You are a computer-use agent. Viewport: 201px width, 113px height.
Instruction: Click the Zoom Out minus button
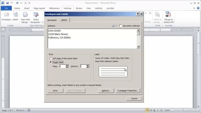pos(172,110)
